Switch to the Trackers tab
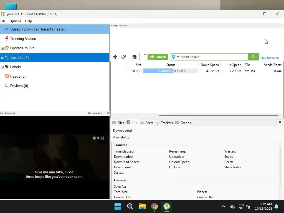284x213 pixels. pos(164,123)
